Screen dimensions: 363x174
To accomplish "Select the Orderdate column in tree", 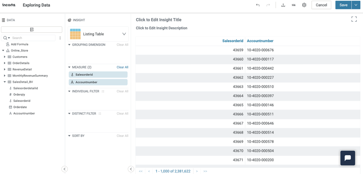I will tap(20, 107).
